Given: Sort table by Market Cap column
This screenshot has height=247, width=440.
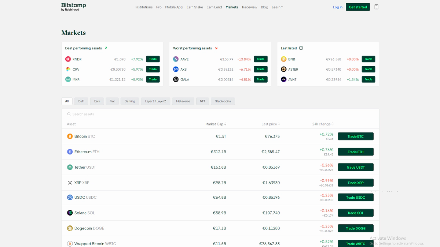Looking at the screenshot, I should (216, 124).
